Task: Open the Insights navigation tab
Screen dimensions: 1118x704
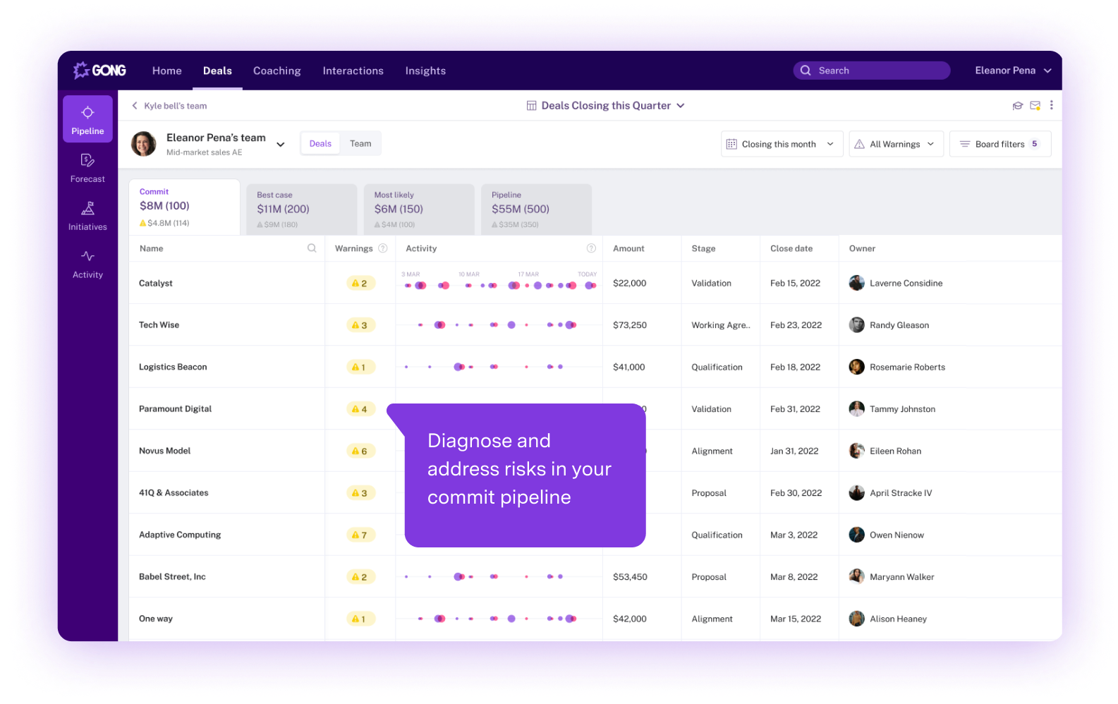Action: coord(425,71)
